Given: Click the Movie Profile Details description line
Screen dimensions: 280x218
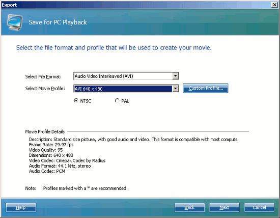Looking at the screenshot, I should 133,140.
